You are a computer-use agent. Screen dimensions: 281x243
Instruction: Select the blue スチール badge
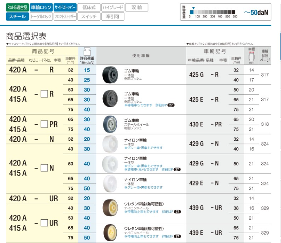[17, 16]
